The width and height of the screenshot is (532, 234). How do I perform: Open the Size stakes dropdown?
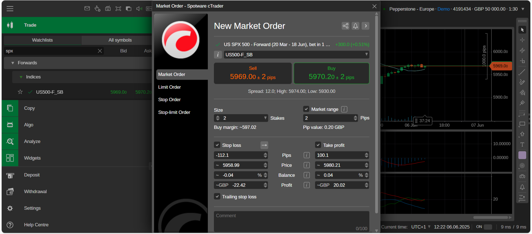[x=265, y=118]
